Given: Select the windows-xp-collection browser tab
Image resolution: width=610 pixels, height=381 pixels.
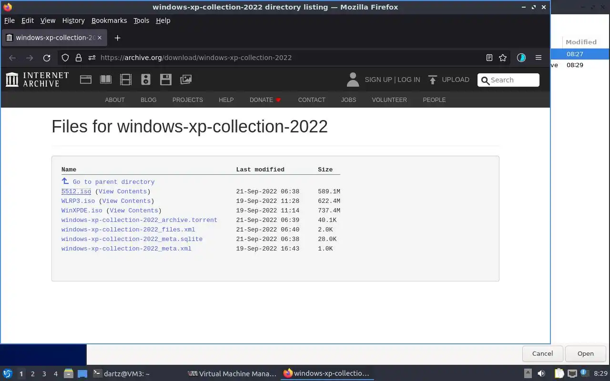Looking at the screenshot, I should pyautogui.click(x=54, y=38).
